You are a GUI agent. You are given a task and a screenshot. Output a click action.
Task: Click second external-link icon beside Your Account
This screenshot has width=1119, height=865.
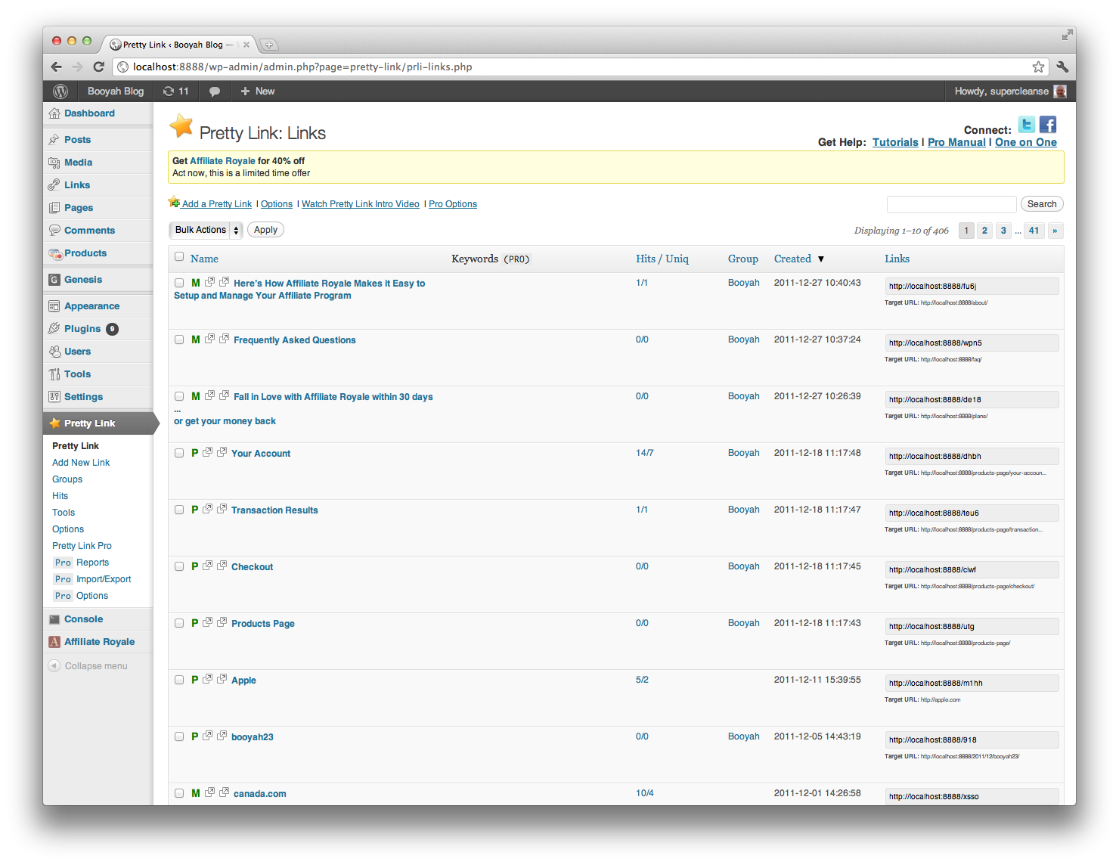(222, 452)
